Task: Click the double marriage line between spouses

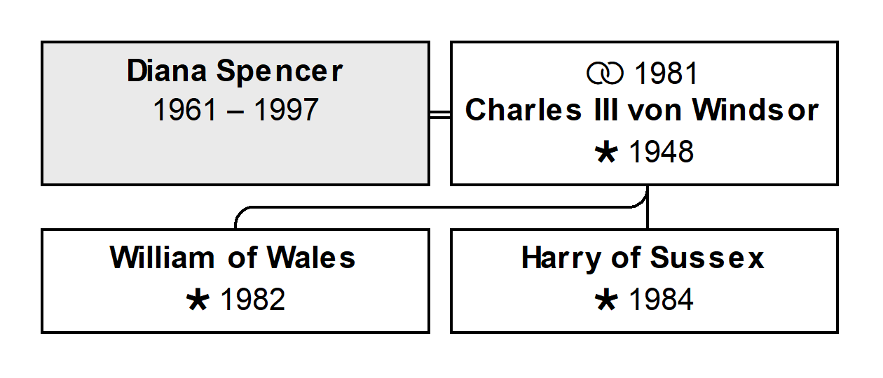Action: click(440, 115)
